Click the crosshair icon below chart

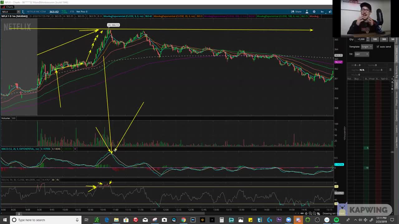306,213
